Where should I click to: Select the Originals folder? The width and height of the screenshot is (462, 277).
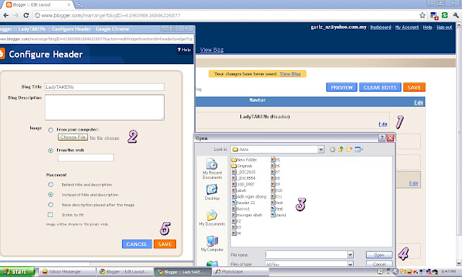[x=242, y=166]
